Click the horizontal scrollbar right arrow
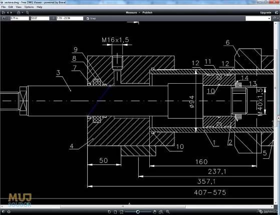Viewport: 280px width, 215px height. [x=272, y=206]
